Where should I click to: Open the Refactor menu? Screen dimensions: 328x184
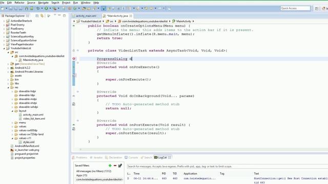point(19,3)
